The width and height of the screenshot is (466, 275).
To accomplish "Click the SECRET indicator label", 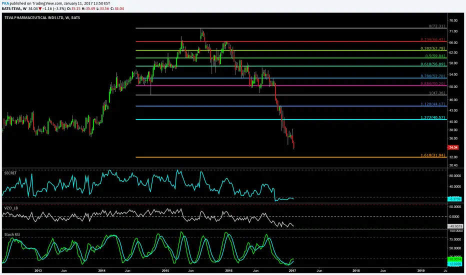I will tap(10, 173).
